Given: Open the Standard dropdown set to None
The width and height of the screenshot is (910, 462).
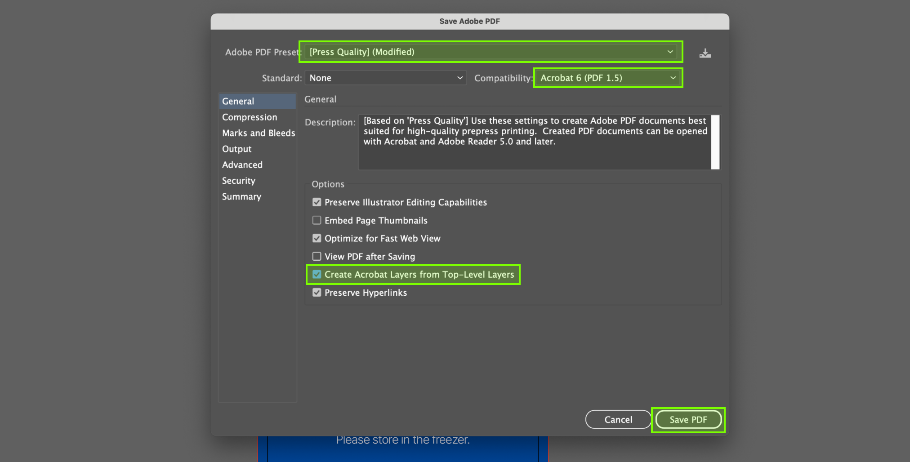Looking at the screenshot, I should [x=385, y=78].
